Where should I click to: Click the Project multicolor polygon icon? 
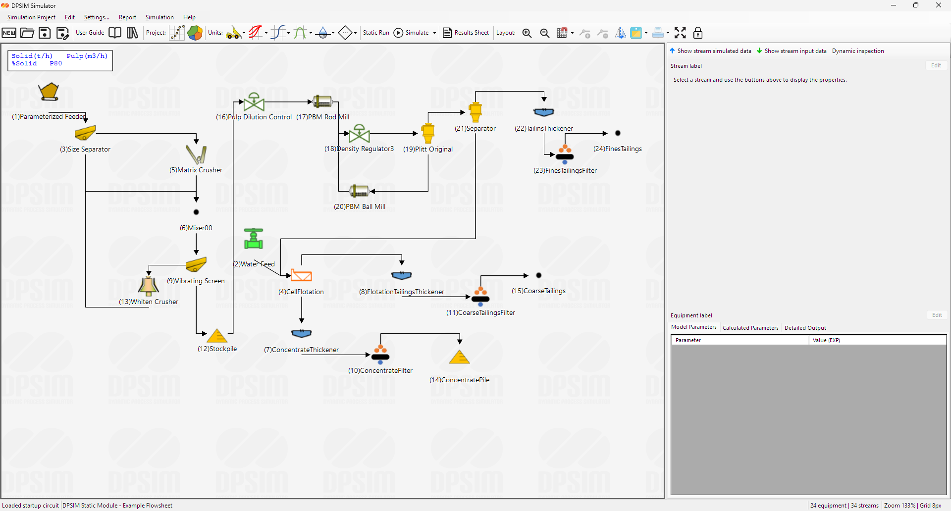pos(195,33)
